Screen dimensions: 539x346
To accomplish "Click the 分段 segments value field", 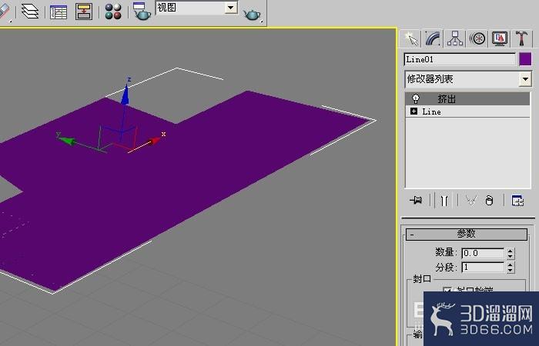I will [x=483, y=267].
